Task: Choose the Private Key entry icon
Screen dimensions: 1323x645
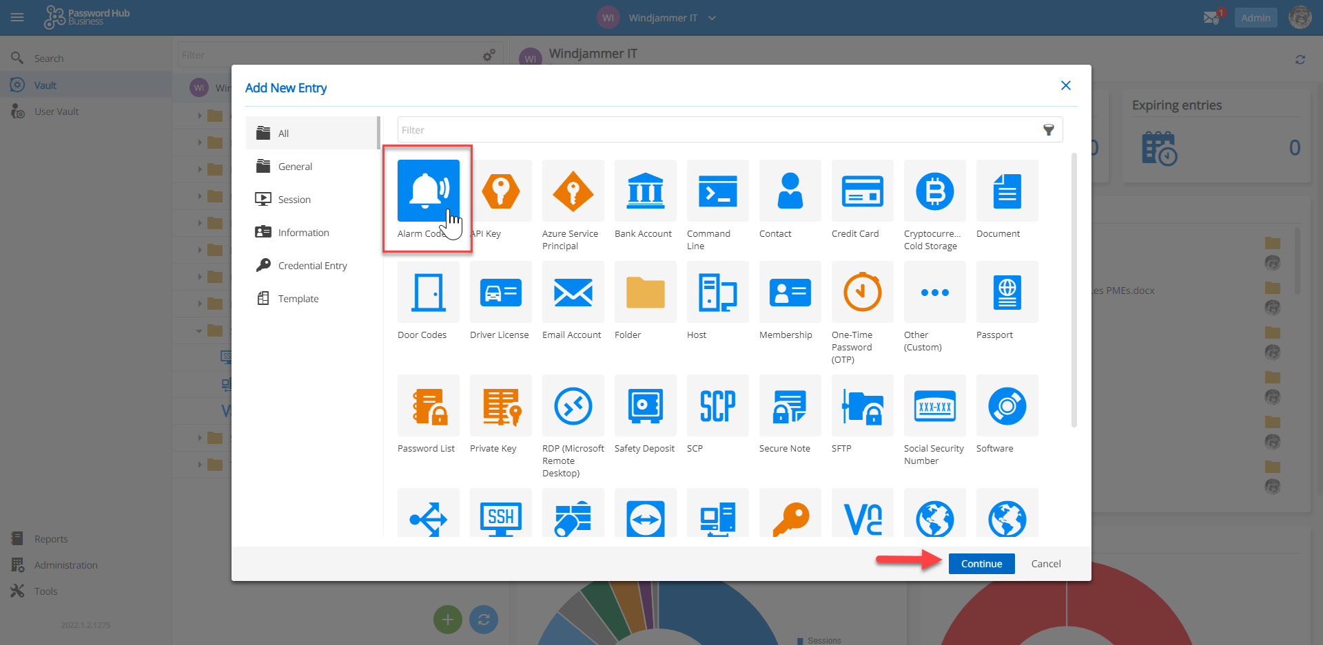Action: 500,405
